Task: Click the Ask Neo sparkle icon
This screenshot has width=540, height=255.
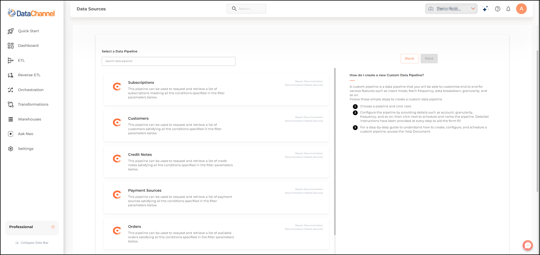Action: 11,134
